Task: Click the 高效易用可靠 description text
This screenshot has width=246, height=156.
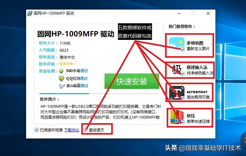Action: (198, 97)
